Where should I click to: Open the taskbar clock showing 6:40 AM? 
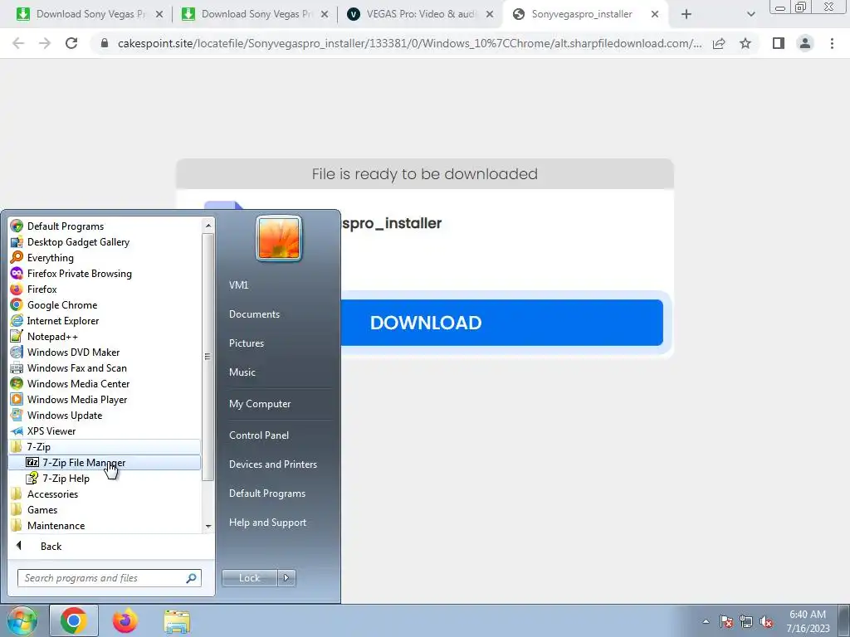(808, 621)
